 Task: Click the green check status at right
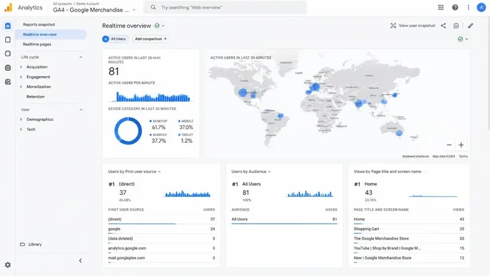460,39
